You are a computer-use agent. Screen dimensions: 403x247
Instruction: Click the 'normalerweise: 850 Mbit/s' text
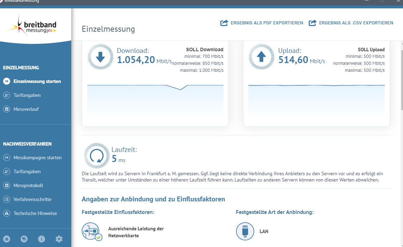pyautogui.click(x=197, y=63)
